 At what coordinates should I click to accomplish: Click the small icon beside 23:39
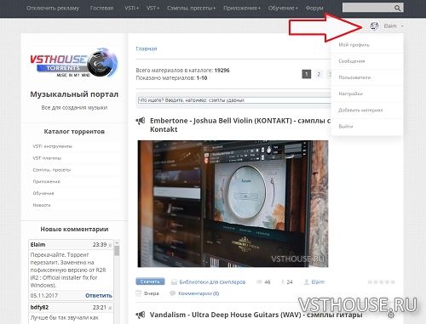(110, 245)
